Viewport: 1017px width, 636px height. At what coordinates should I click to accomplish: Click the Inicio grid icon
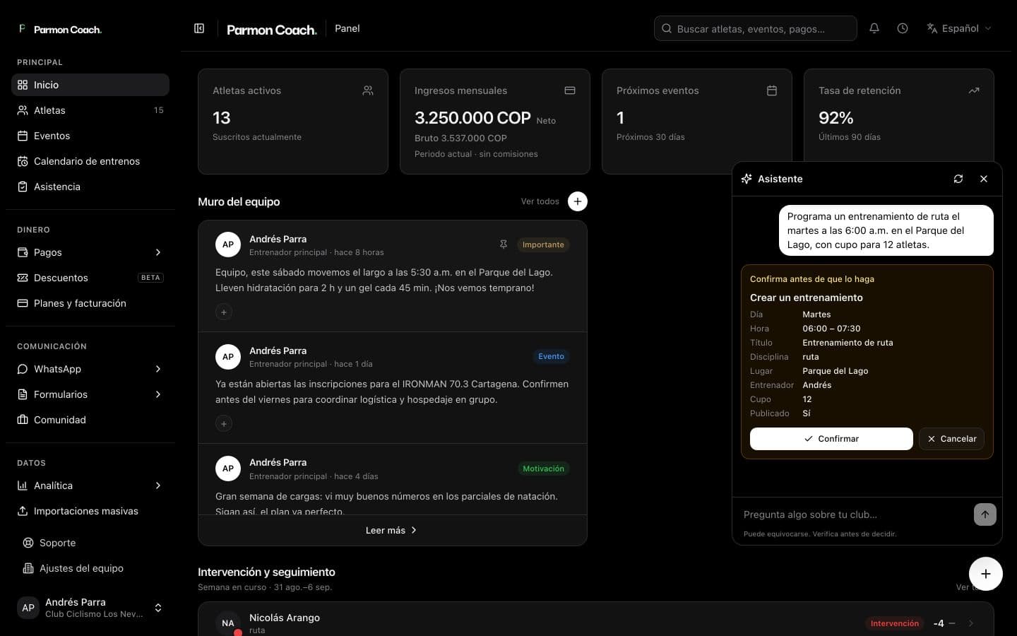pos(23,85)
